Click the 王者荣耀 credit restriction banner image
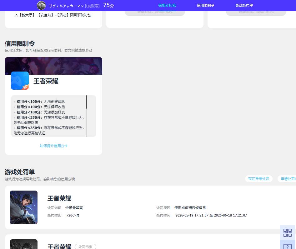Image resolution: width=296 pixels, height=249 pixels. pyautogui.click(x=53, y=66)
